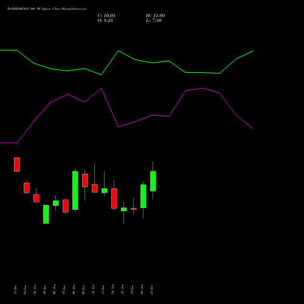304x304 pixels.
Task: Select the open value O: 8.25
Action: (105, 21)
